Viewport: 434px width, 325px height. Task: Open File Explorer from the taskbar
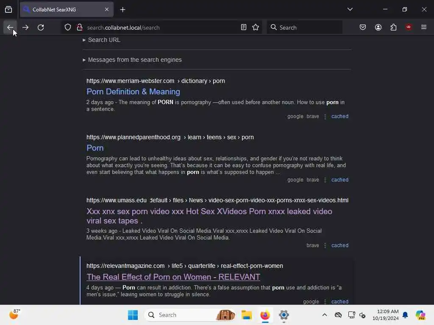[x=246, y=315]
